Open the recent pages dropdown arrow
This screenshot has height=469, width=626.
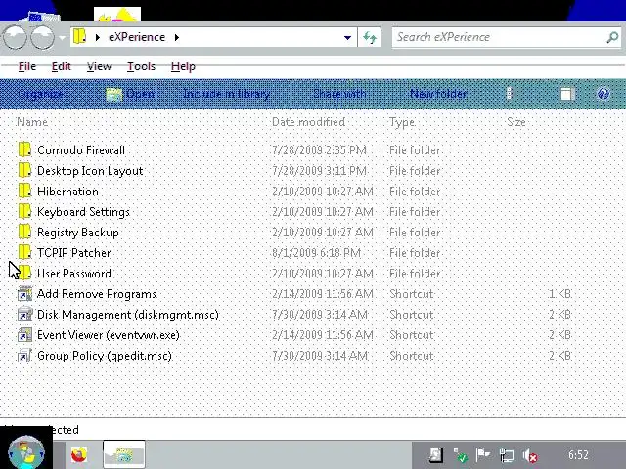tap(62, 38)
